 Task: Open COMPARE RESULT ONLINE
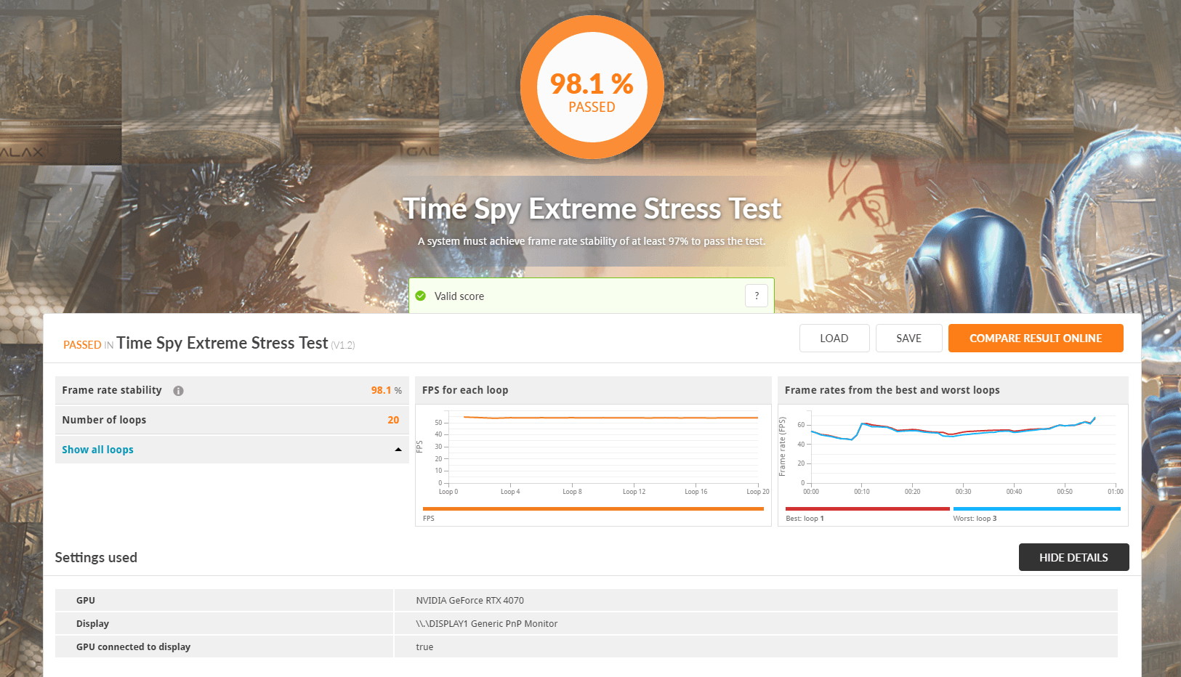tap(1036, 338)
